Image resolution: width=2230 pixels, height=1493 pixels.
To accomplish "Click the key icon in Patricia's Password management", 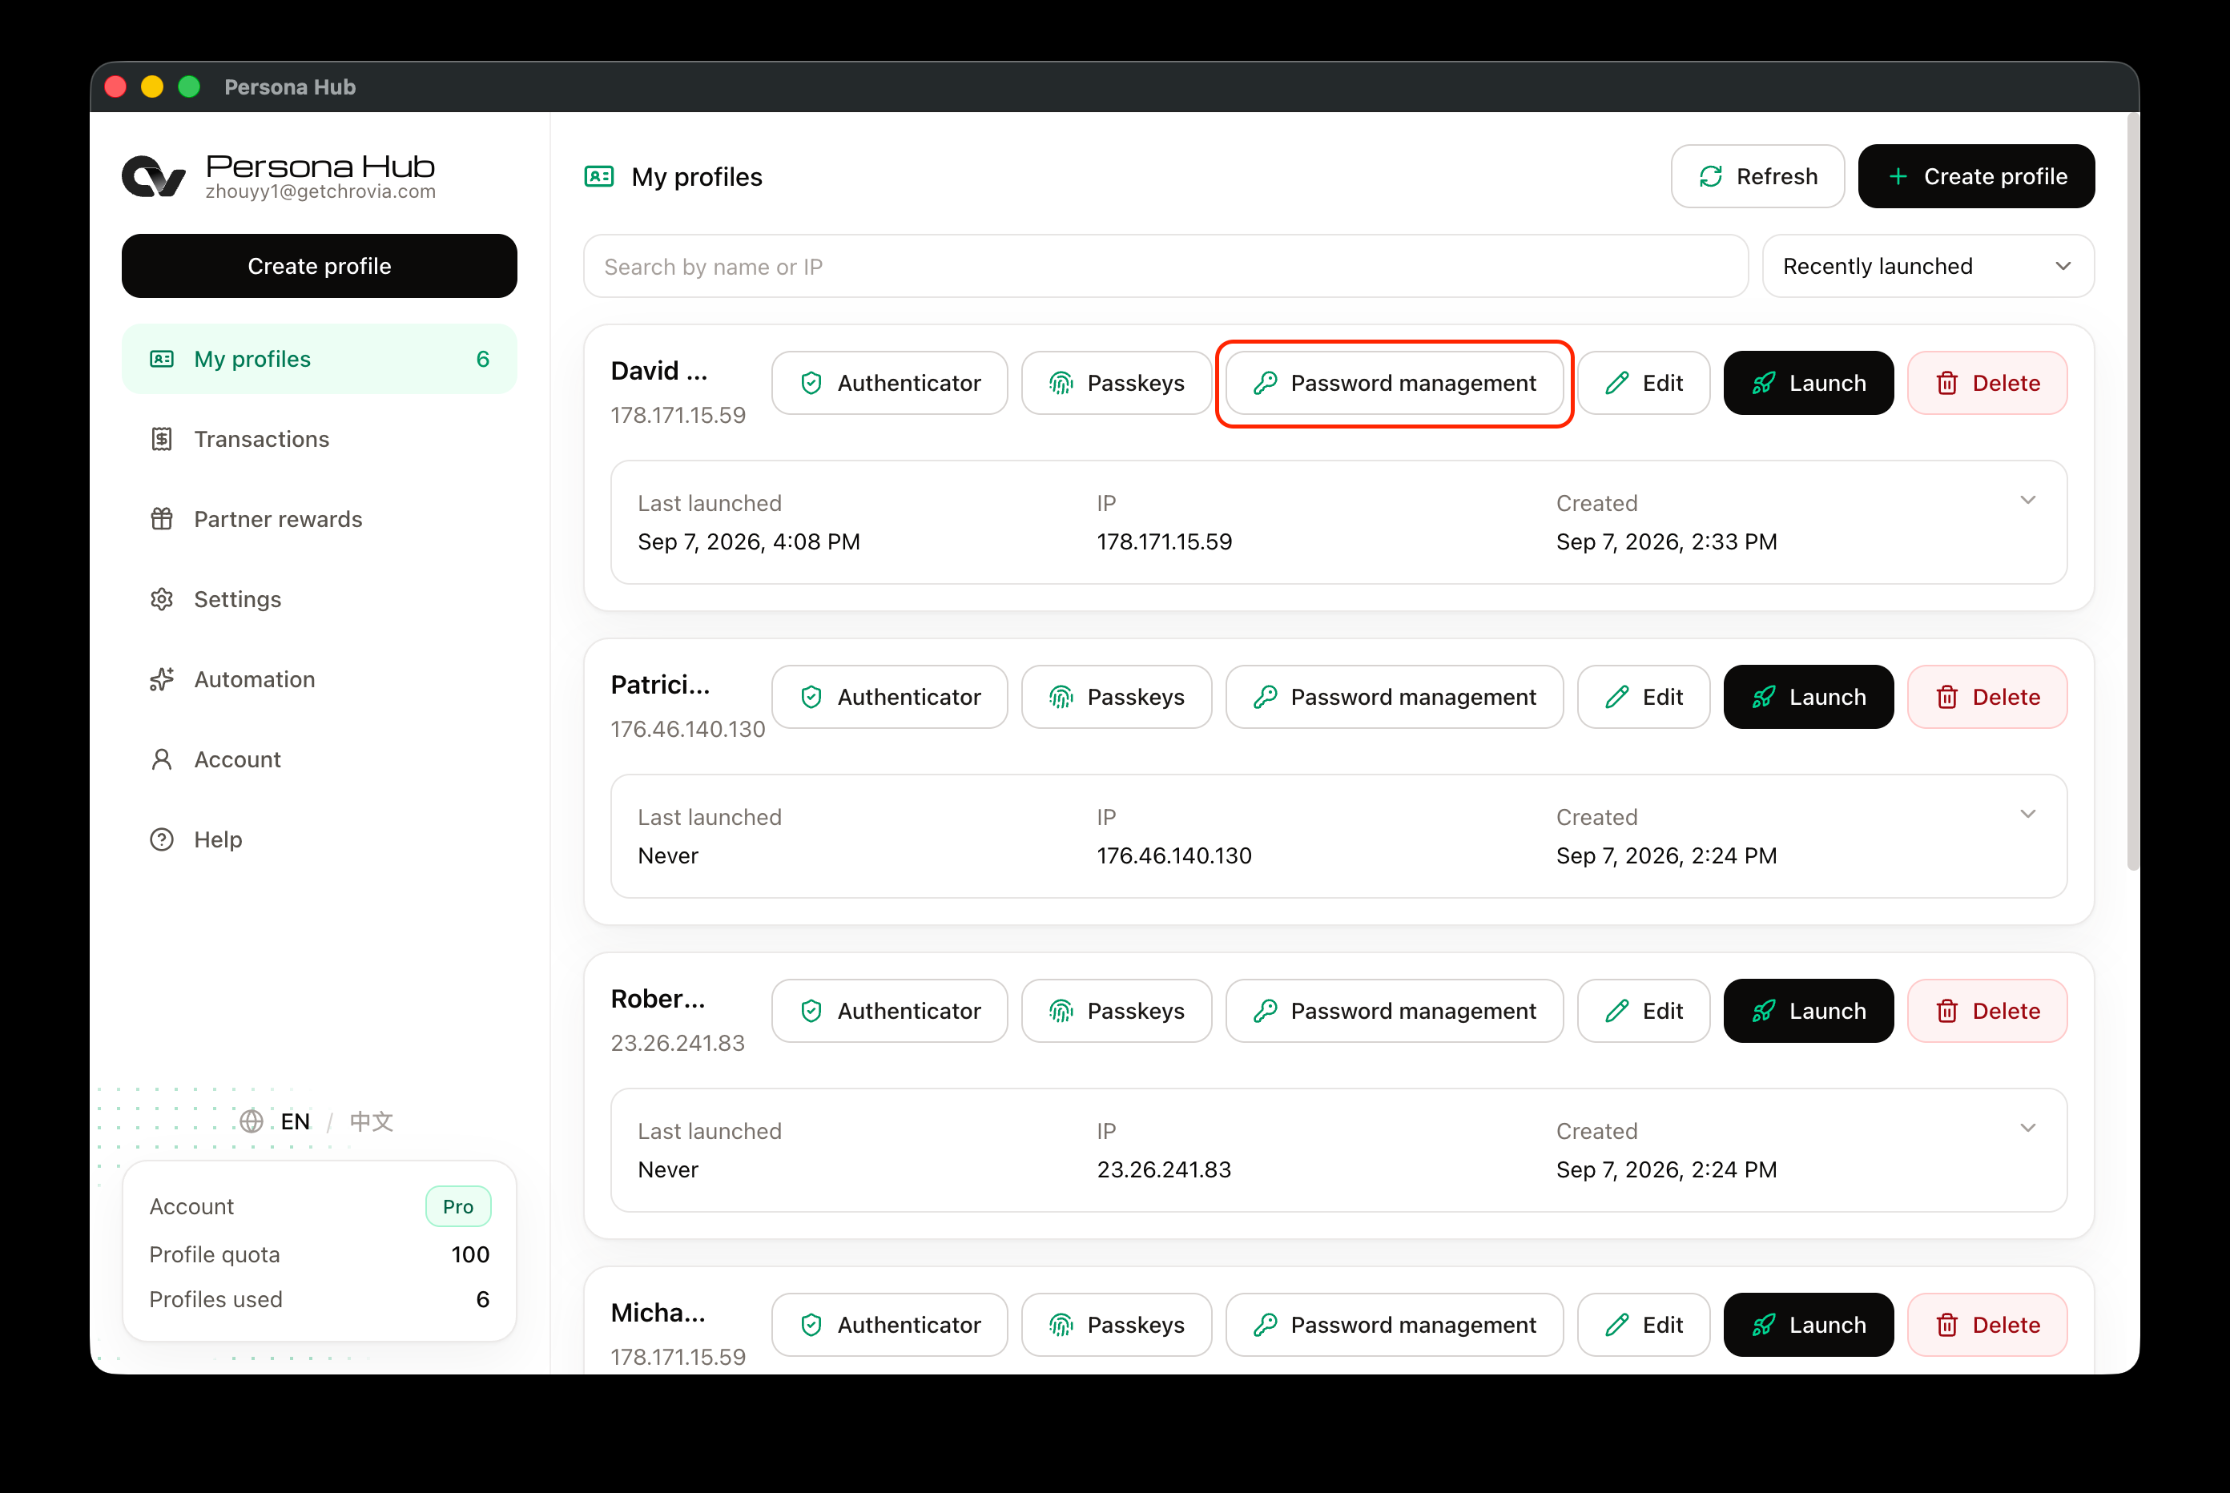I will pos(1265,697).
